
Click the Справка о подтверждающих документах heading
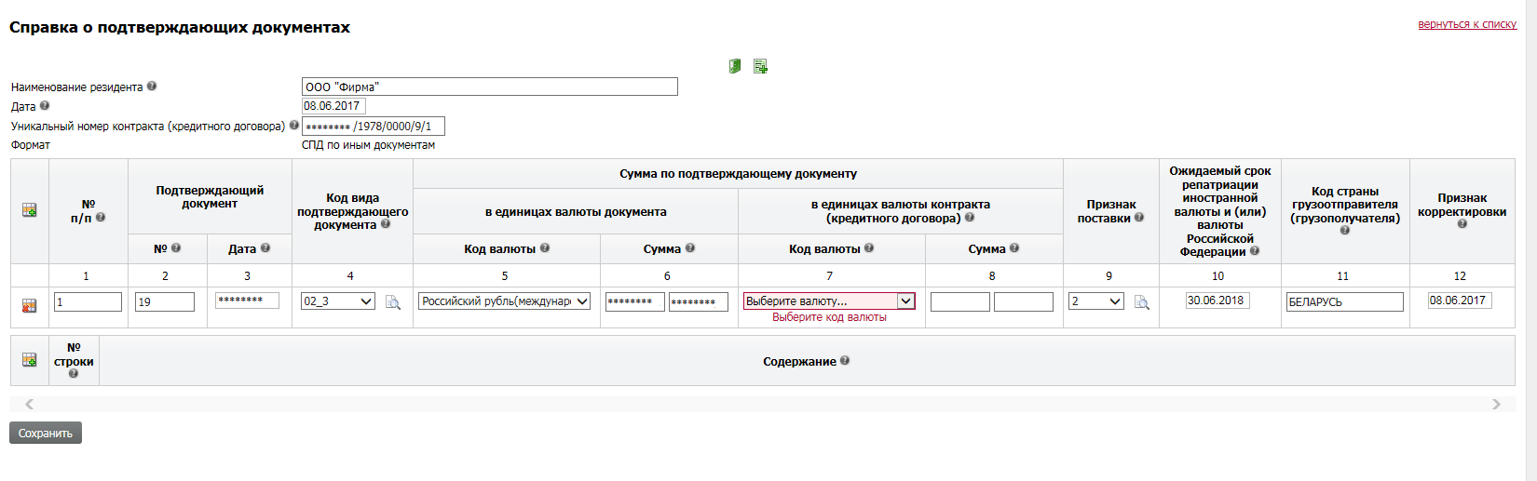pyautogui.click(x=180, y=27)
